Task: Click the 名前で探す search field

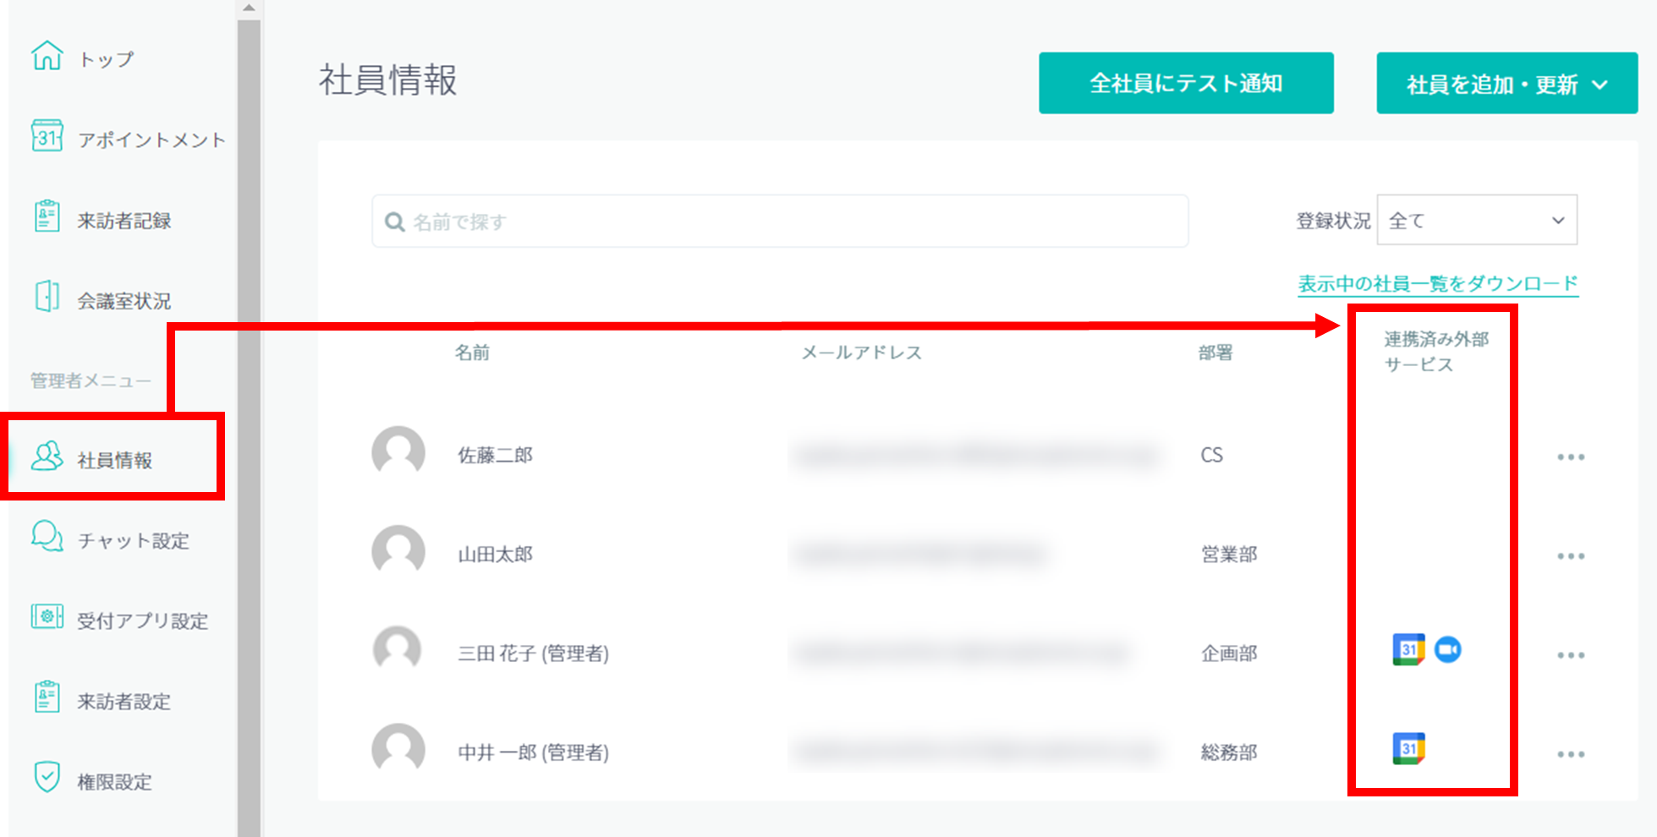Action: 780,222
